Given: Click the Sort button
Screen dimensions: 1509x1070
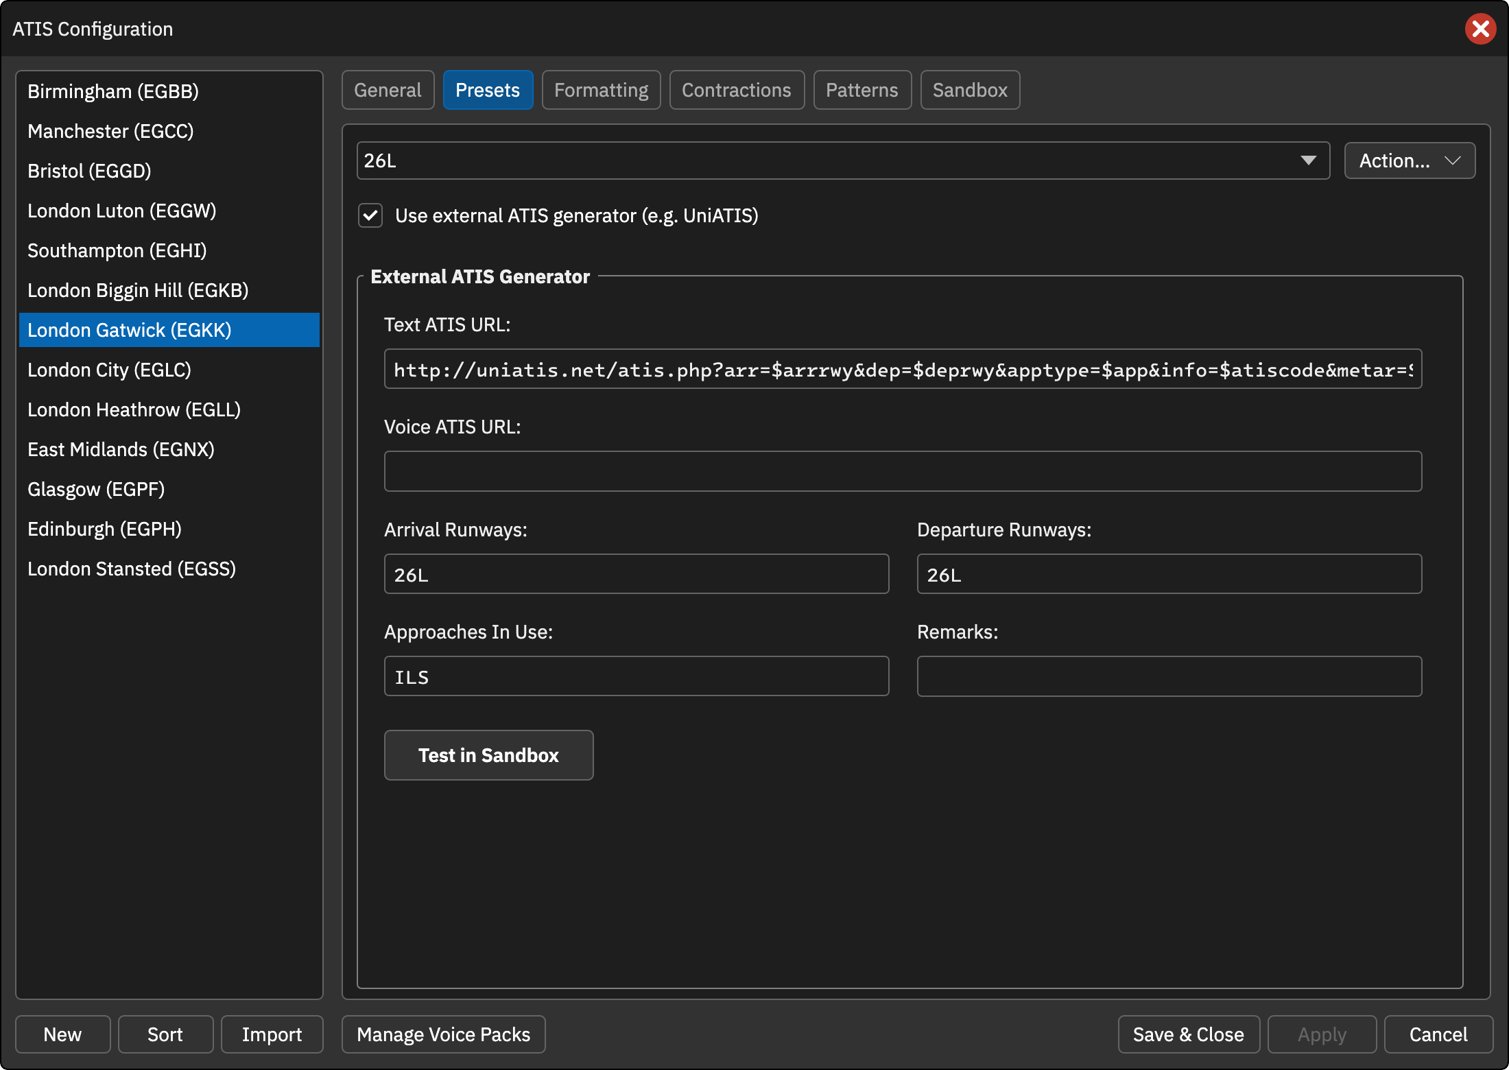Looking at the screenshot, I should tap(165, 1034).
